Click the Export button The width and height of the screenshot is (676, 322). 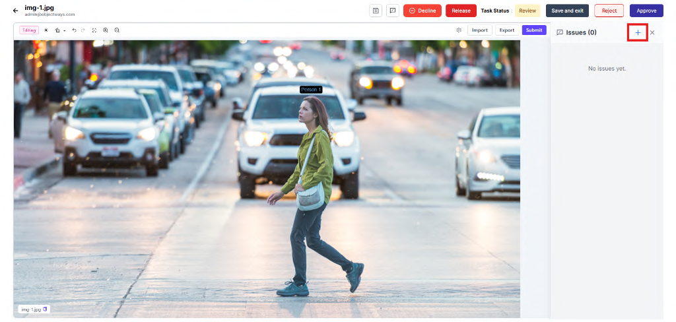pyautogui.click(x=507, y=30)
